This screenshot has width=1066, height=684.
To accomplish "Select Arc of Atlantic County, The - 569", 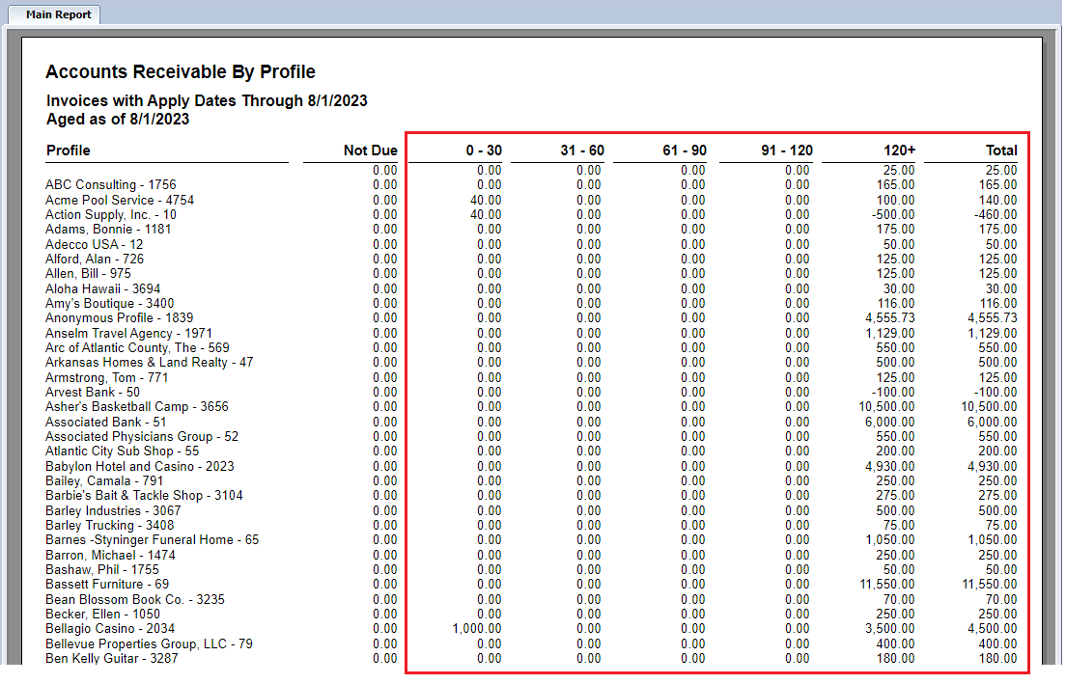I will point(137,347).
